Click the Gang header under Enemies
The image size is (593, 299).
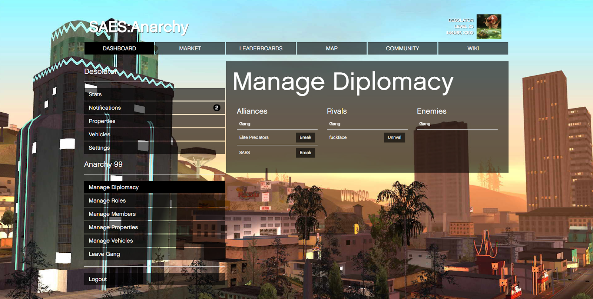click(425, 124)
